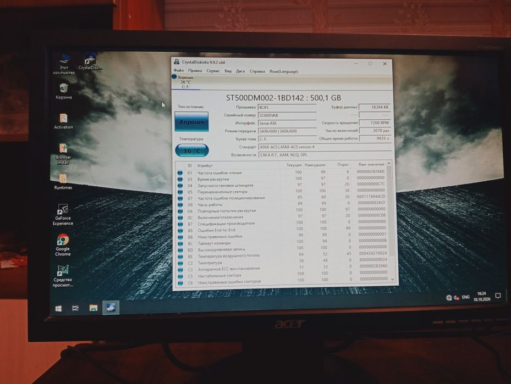Open the network icon in system tray

pyautogui.click(x=449, y=297)
